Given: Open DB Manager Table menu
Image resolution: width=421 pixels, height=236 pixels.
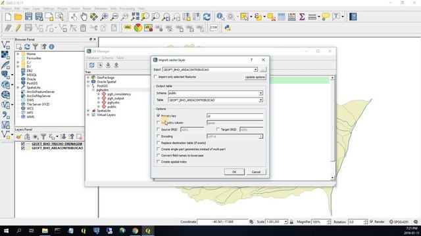Looking at the screenshot, I should pyautogui.click(x=120, y=58).
